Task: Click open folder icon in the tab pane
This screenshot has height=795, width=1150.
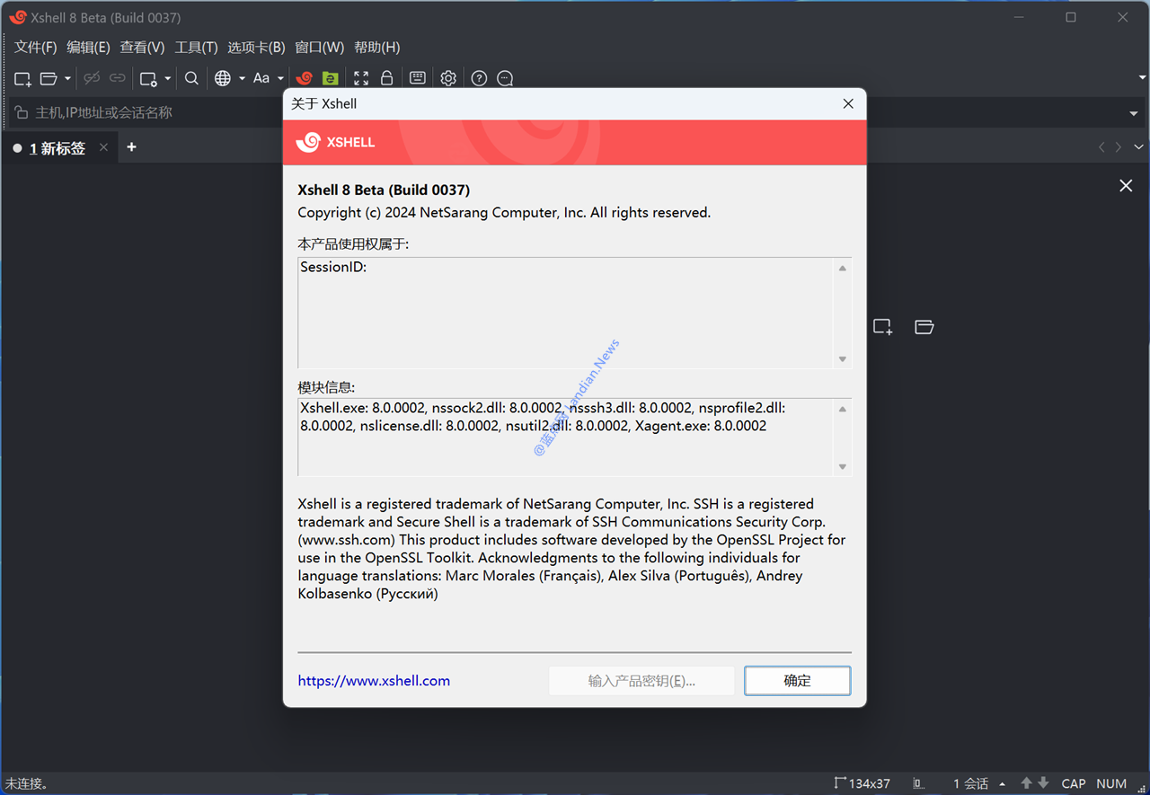Action: (924, 327)
